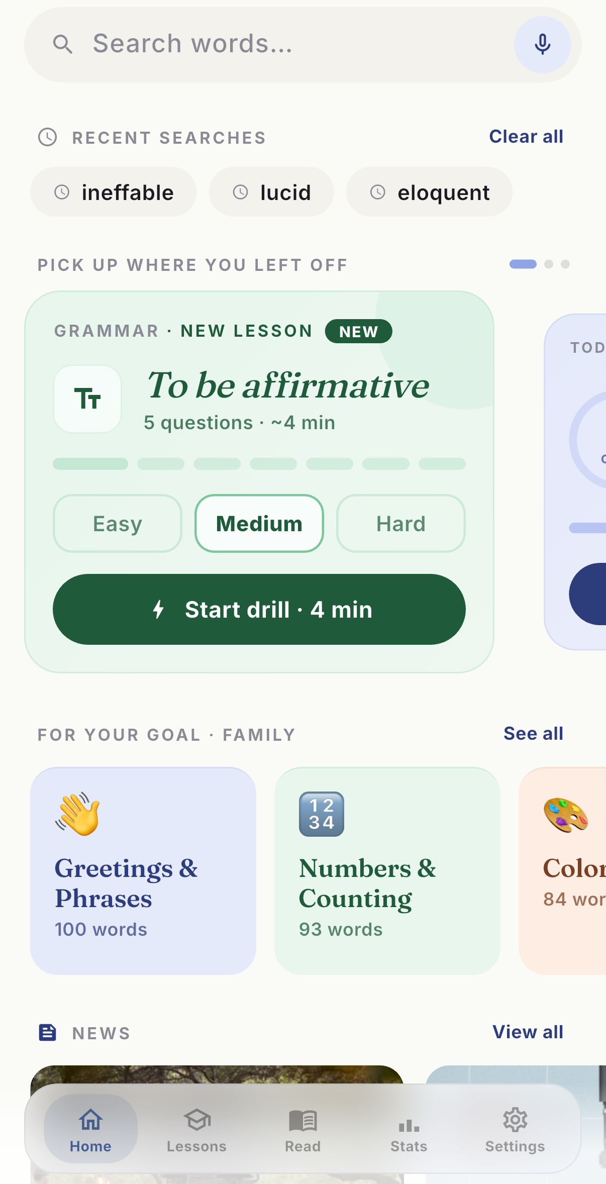
Task: Click the magnifier search icon
Action: coord(63,44)
